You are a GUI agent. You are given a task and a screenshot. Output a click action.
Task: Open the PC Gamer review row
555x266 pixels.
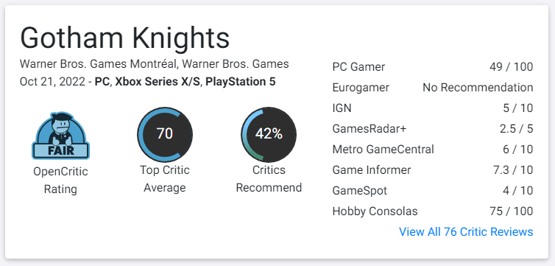click(x=433, y=66)
